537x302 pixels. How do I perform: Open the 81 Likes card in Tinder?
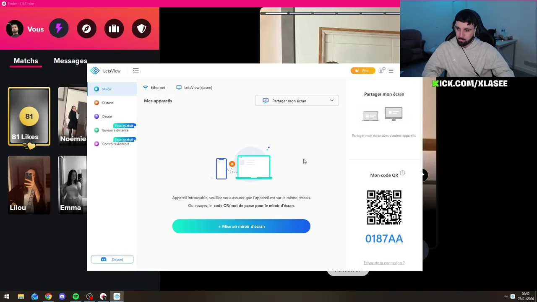(x=29, y=117)
